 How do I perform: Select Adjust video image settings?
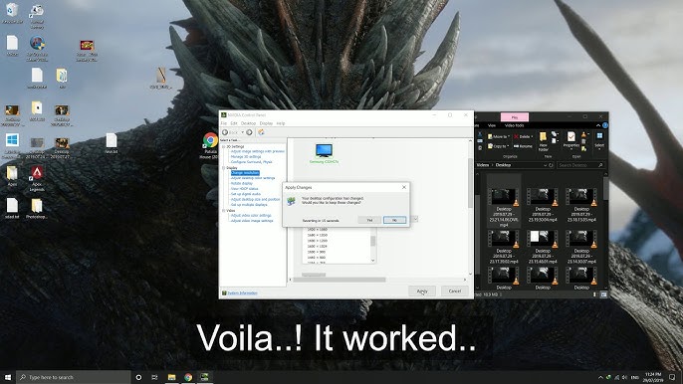click(x=252, y=221)
